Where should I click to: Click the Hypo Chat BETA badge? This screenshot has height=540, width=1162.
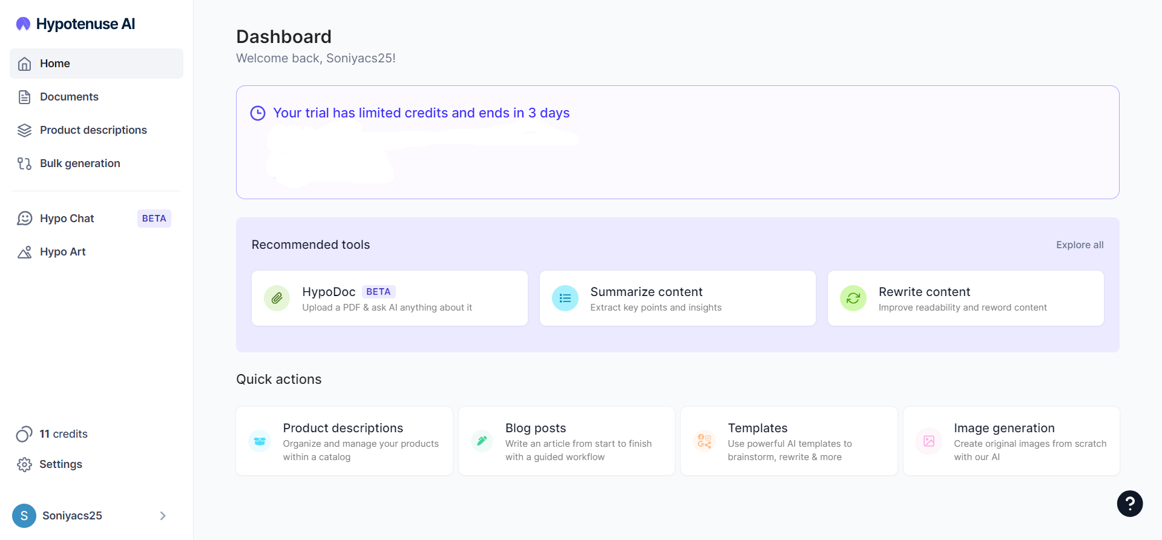pyautogui.click(x=154, y=219)
